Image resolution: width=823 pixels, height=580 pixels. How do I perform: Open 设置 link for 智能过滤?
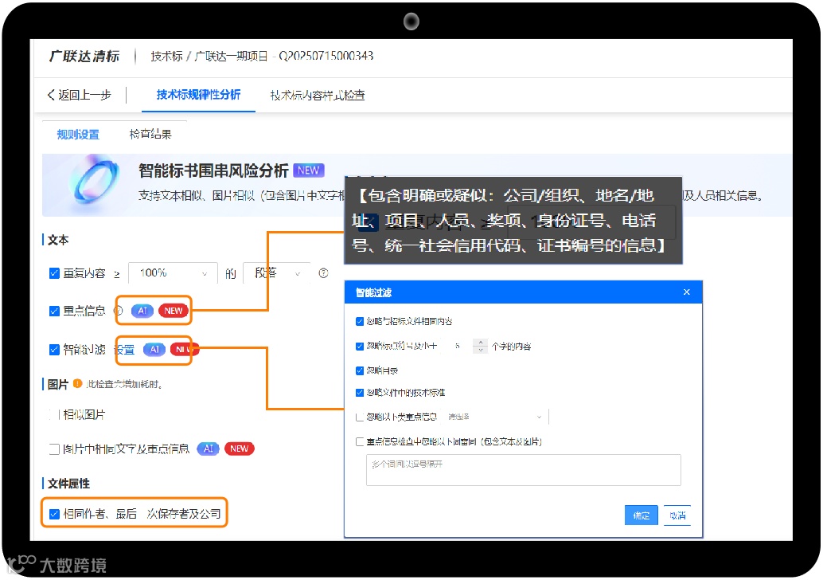pos(125,350)
